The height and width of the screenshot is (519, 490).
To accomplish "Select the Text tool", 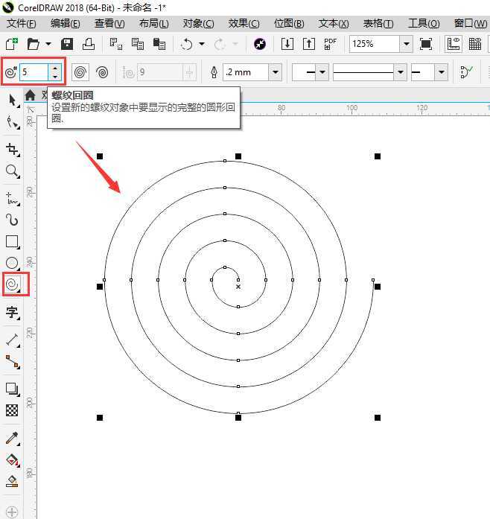I will point(12,311).
